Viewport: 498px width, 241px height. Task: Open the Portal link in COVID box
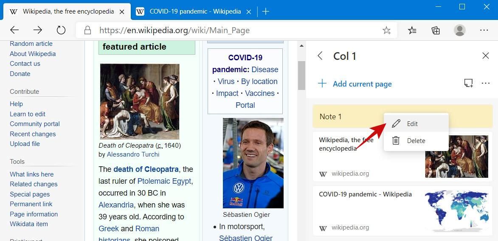tap(245, 105)
